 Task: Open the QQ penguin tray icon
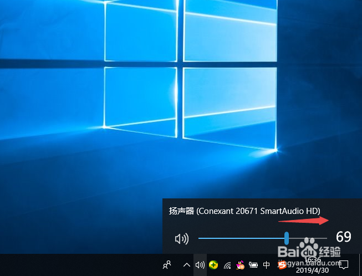click(x=240, y=265)
